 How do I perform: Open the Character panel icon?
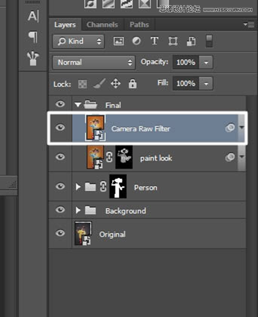coord(33,16)
